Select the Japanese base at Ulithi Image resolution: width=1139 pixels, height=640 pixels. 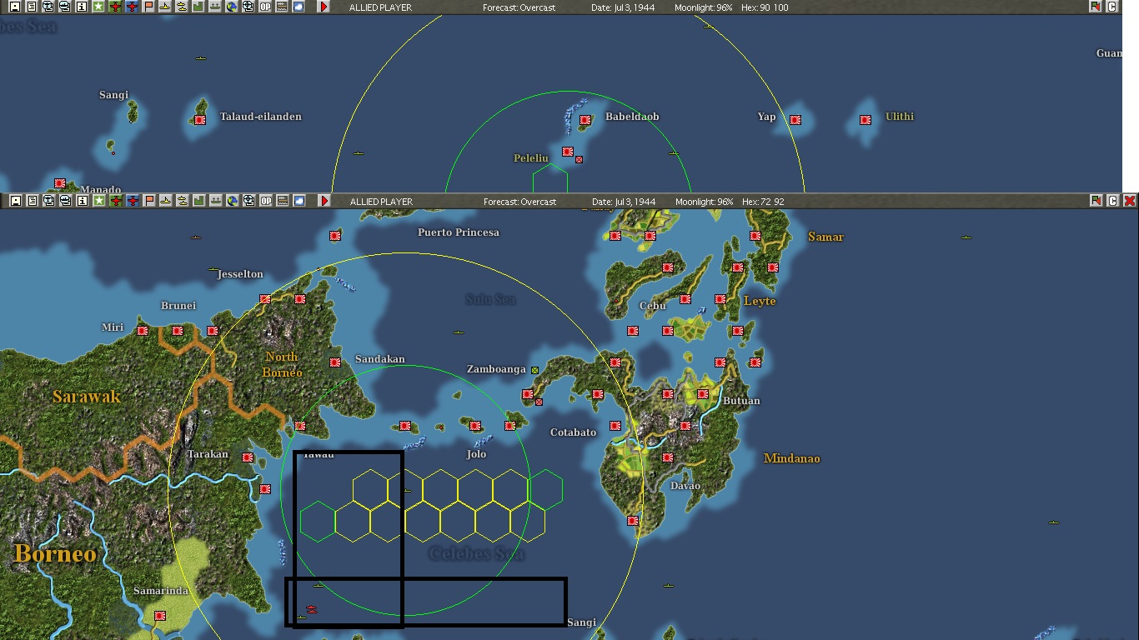point(866,120)
